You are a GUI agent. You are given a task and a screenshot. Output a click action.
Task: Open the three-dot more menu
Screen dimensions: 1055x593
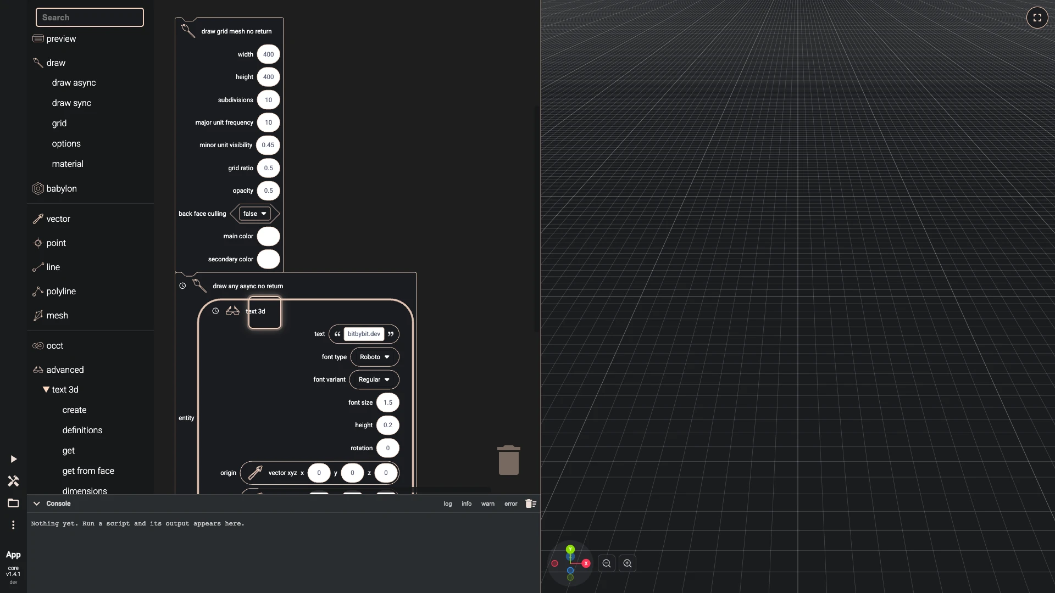tap(13, 525)
